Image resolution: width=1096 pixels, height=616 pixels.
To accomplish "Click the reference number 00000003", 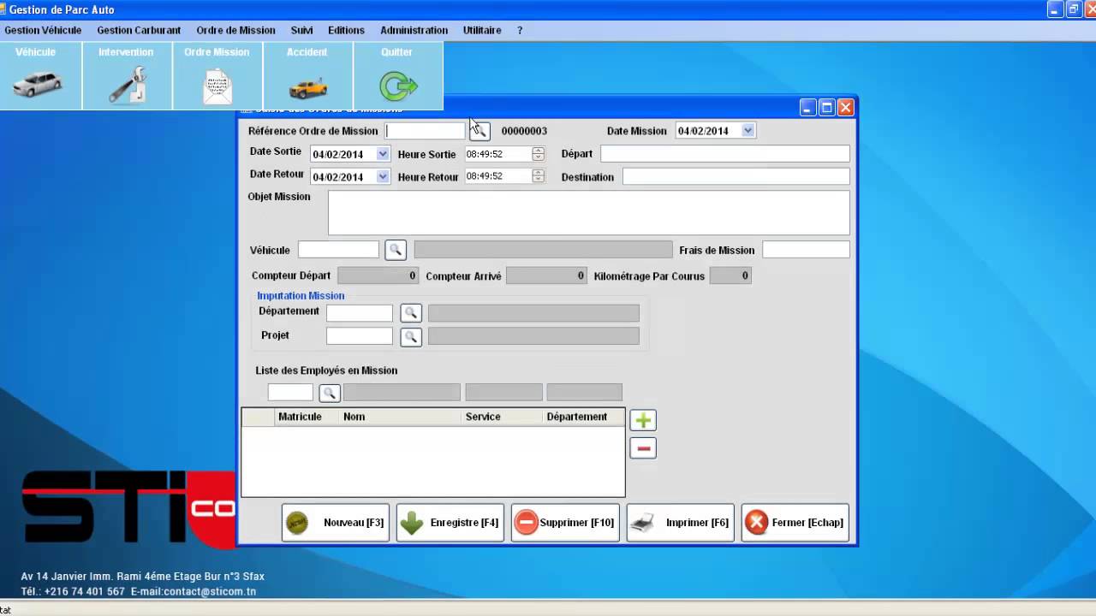I will 524,131.
